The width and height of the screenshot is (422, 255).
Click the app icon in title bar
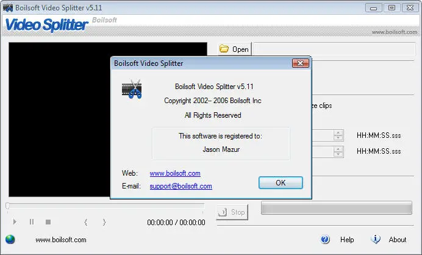pyautogui.click(x=8, y=7)
